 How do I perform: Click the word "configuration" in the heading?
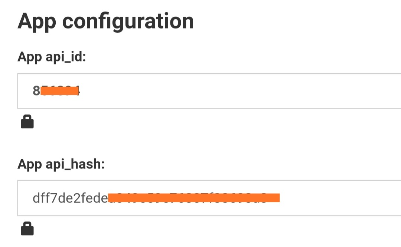(x=128, y=21)
